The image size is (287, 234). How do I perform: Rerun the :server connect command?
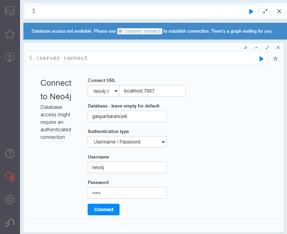(261, 59)
